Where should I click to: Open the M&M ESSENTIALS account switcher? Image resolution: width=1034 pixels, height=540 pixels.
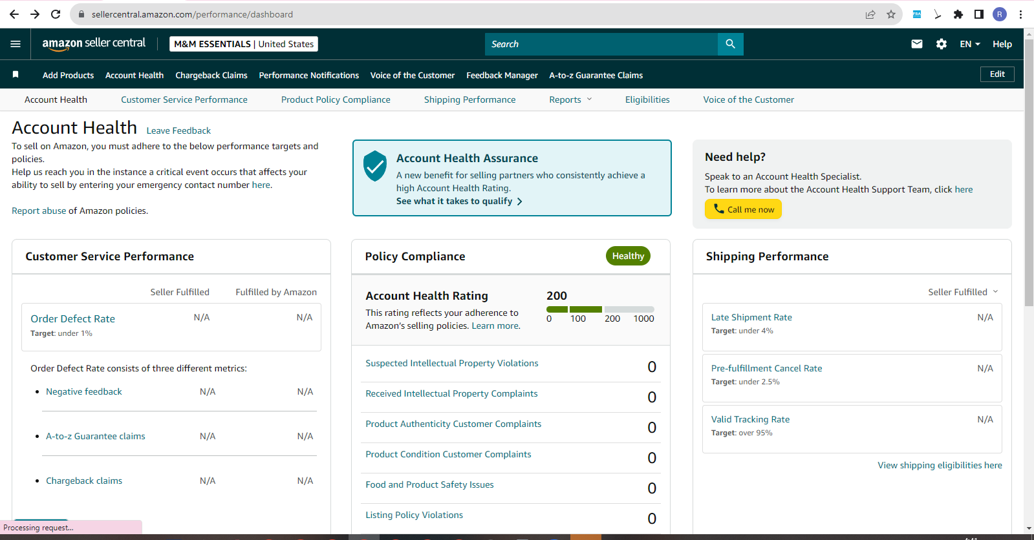pyautogui.click(x=244, y=44)
